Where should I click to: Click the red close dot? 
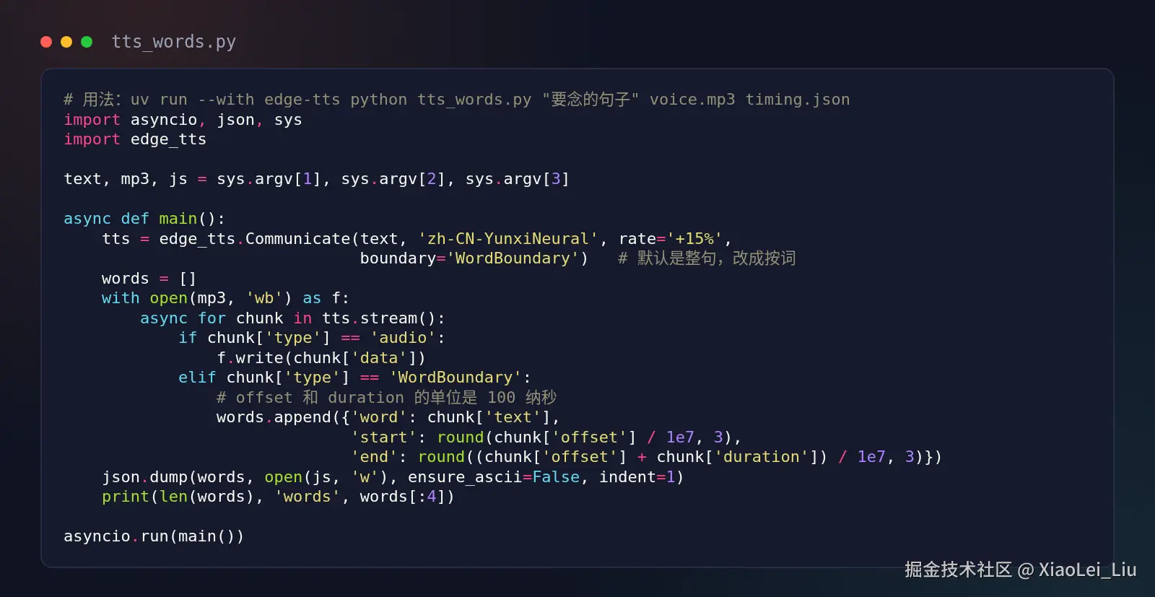pos(46,42)
